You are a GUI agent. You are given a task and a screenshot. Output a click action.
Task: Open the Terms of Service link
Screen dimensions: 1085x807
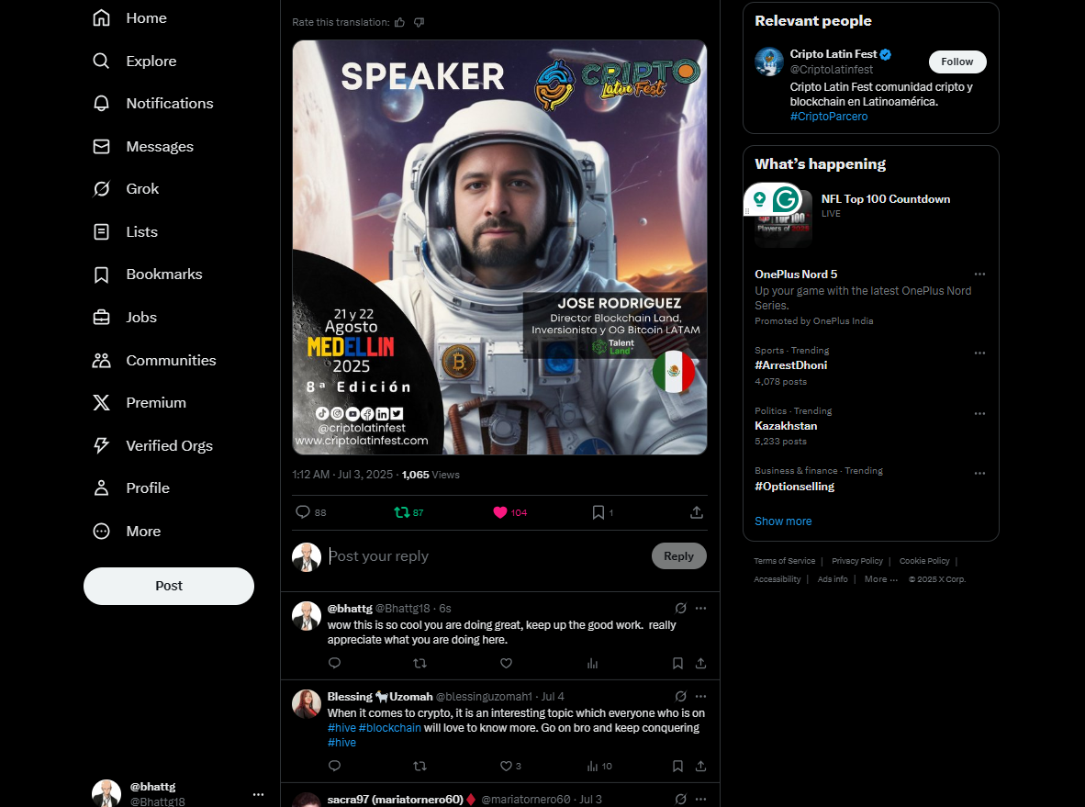click(x=785, y=561)
